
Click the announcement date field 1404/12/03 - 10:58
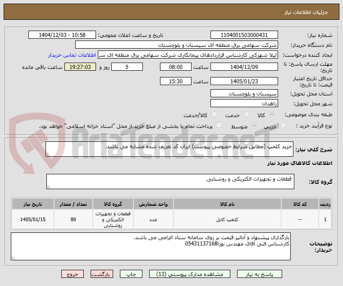coord(62,35)
